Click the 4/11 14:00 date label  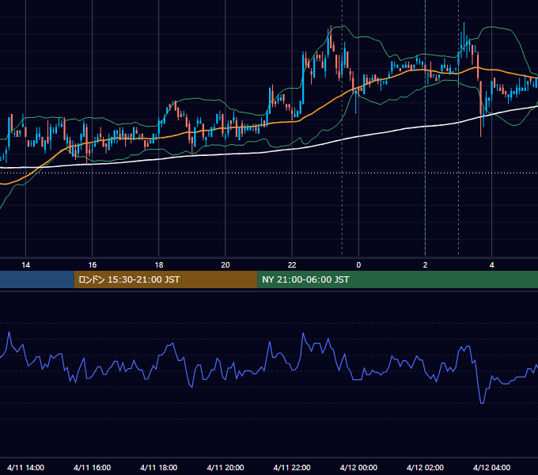(26, 467)
